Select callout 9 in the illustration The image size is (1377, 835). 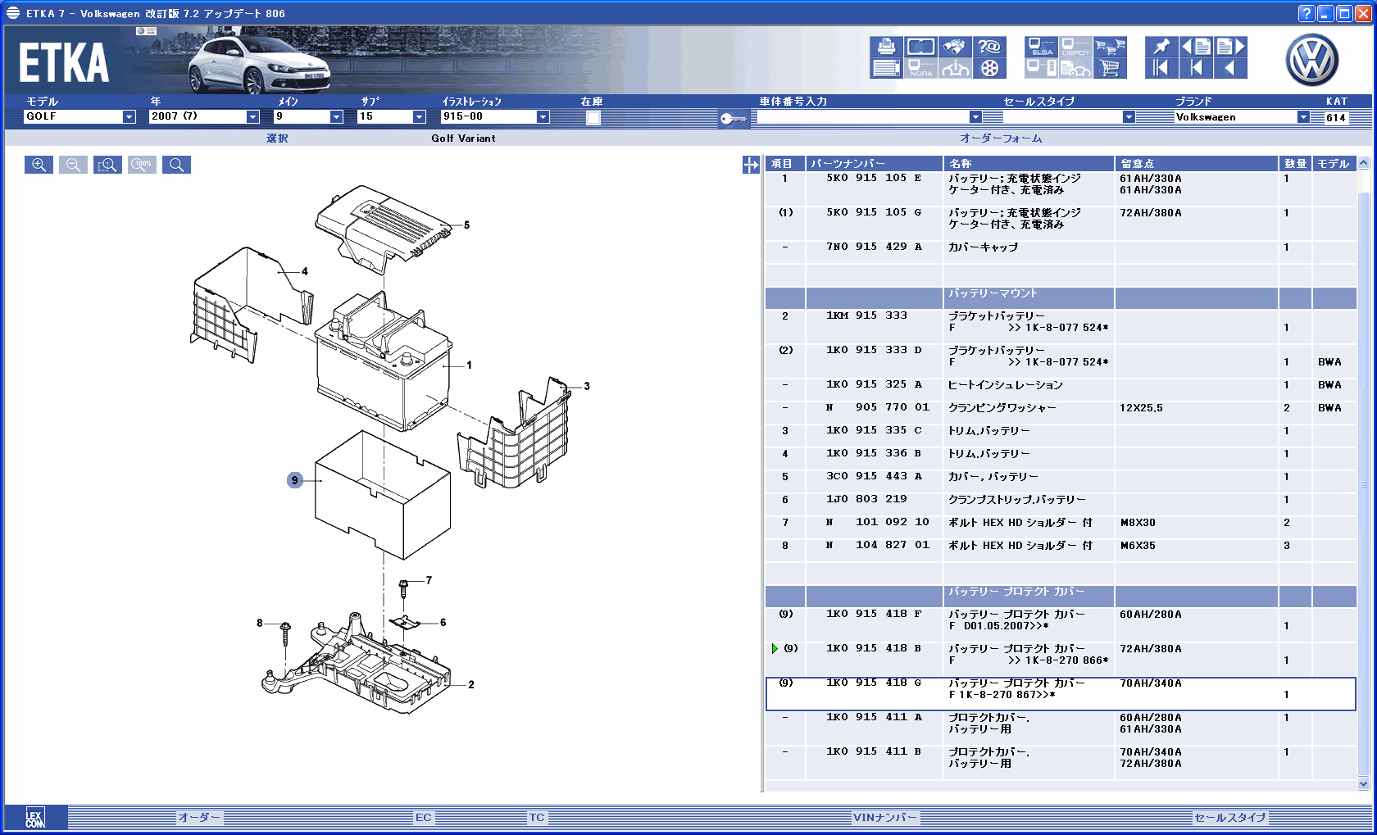point(295,480)
